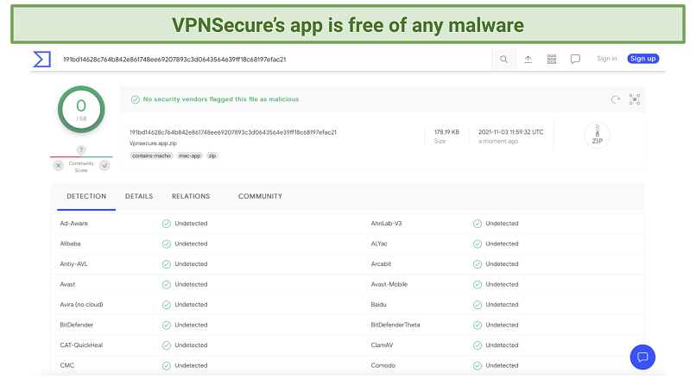
Task: Click the Sign in link
Action: [x=607, y=59]
